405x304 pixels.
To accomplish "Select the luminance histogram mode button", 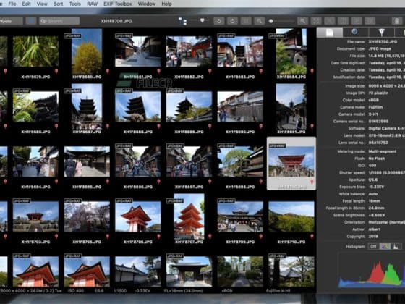I will click(396, 246).
